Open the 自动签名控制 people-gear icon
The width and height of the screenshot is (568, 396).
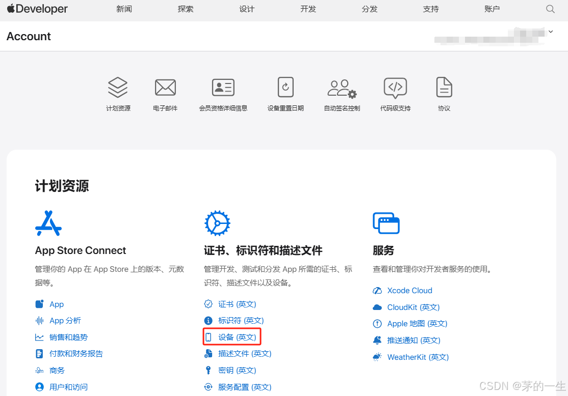pyautogui.click(x=342, y=89)
